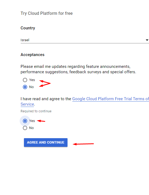Click the 'No' label text under email updates
The image size is (149, 195).
point(31,87)
